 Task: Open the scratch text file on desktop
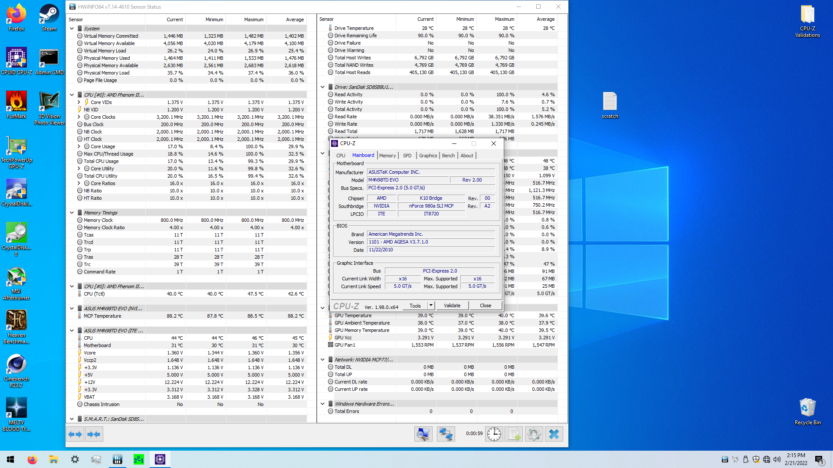610,105
